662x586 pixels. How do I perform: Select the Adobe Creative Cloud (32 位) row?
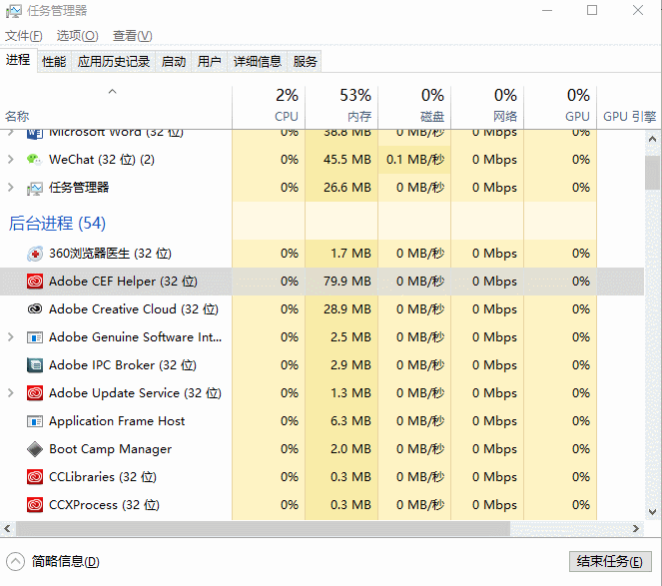tap(322, 309)
